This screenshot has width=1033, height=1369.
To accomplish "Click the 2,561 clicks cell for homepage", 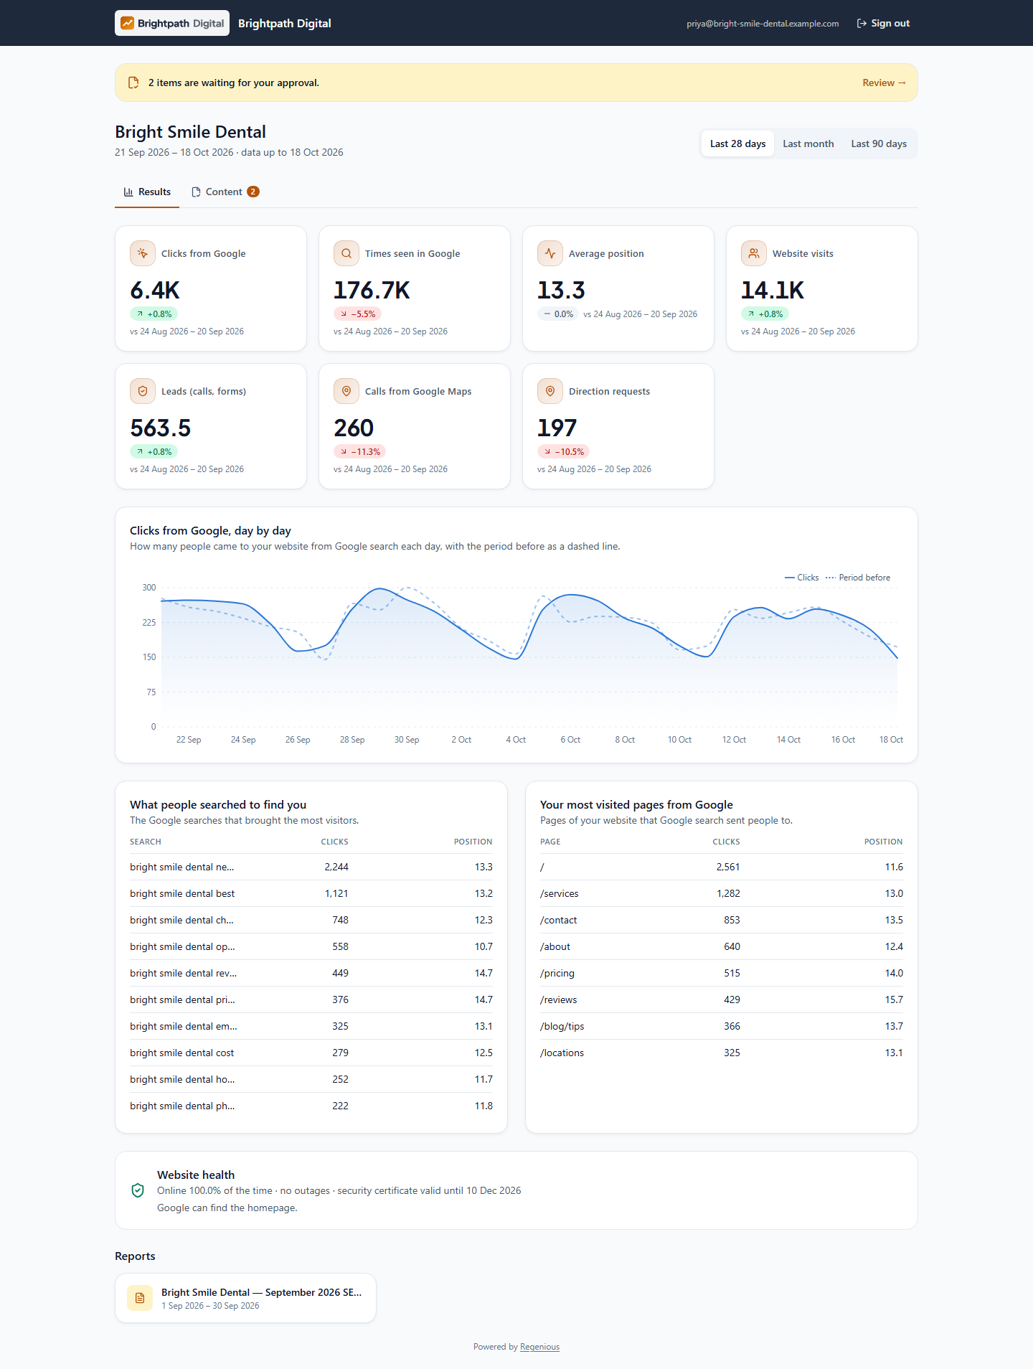I will click(x=728, y=867).
